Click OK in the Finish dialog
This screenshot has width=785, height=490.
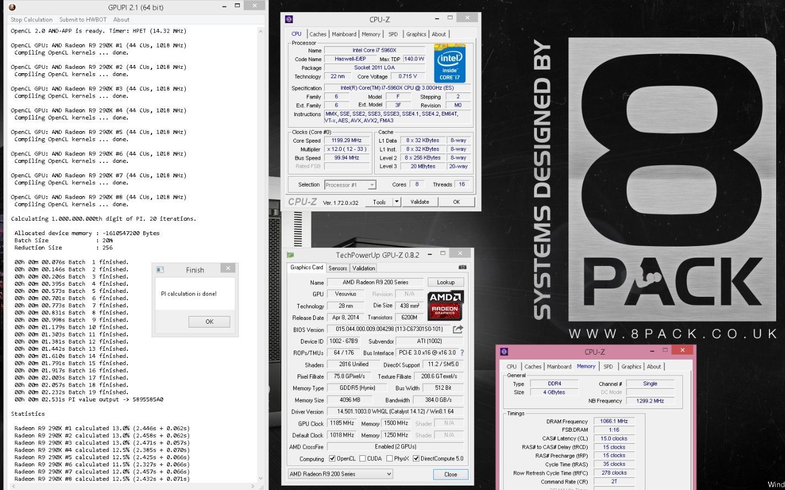(209, 322)
